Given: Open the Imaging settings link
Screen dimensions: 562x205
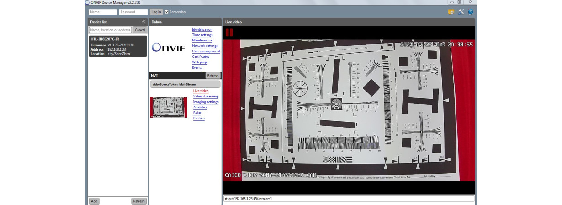Looking at the screenshot, I should [206, 102].
